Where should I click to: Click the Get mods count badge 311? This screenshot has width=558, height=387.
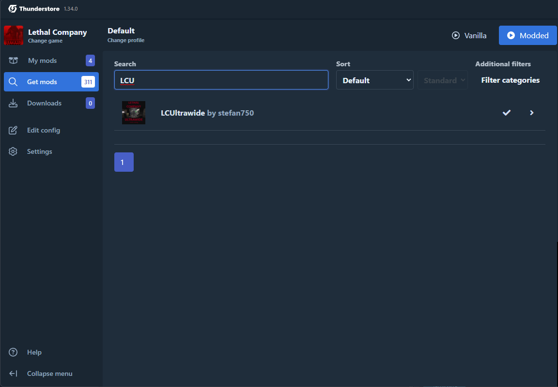tap(88, 82)
